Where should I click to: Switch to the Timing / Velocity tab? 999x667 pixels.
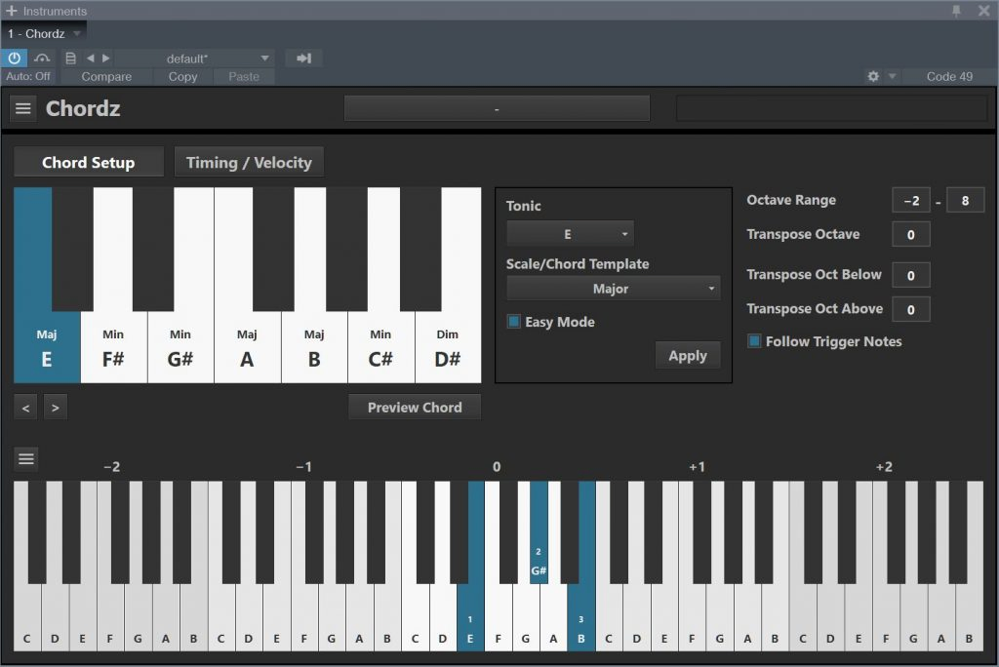click(x=249, y=163)
